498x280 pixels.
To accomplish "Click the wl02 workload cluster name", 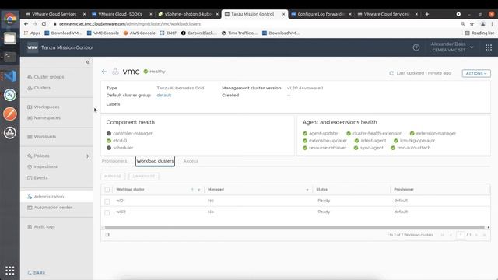I will (x=121, y=212).
